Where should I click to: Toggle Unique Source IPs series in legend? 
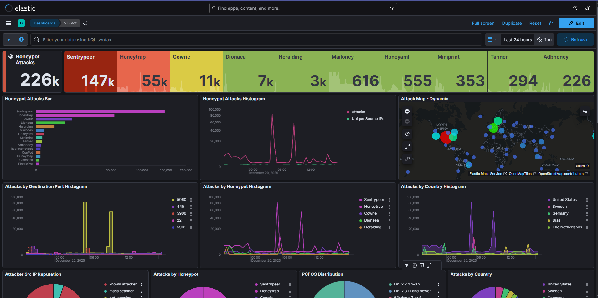point(368,119)
